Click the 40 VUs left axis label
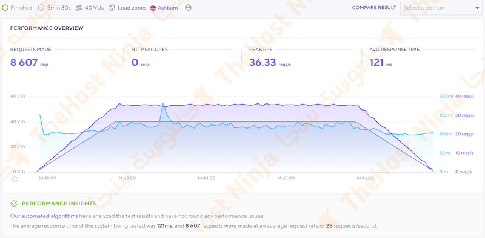 click(x=18, y=121)
